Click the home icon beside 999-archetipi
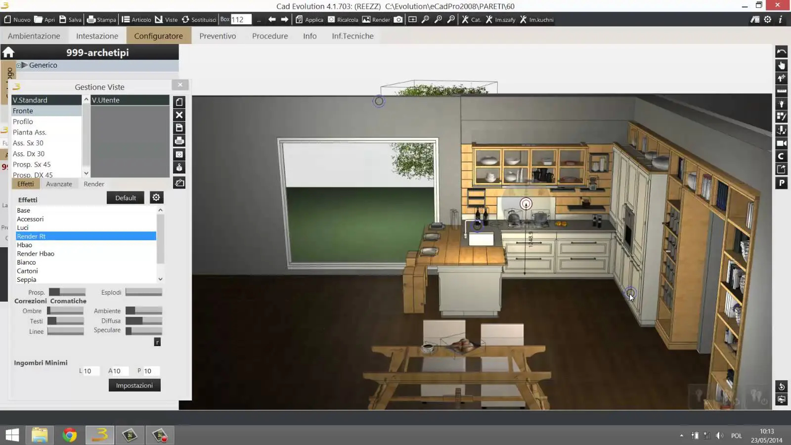 tap(8, 52)
